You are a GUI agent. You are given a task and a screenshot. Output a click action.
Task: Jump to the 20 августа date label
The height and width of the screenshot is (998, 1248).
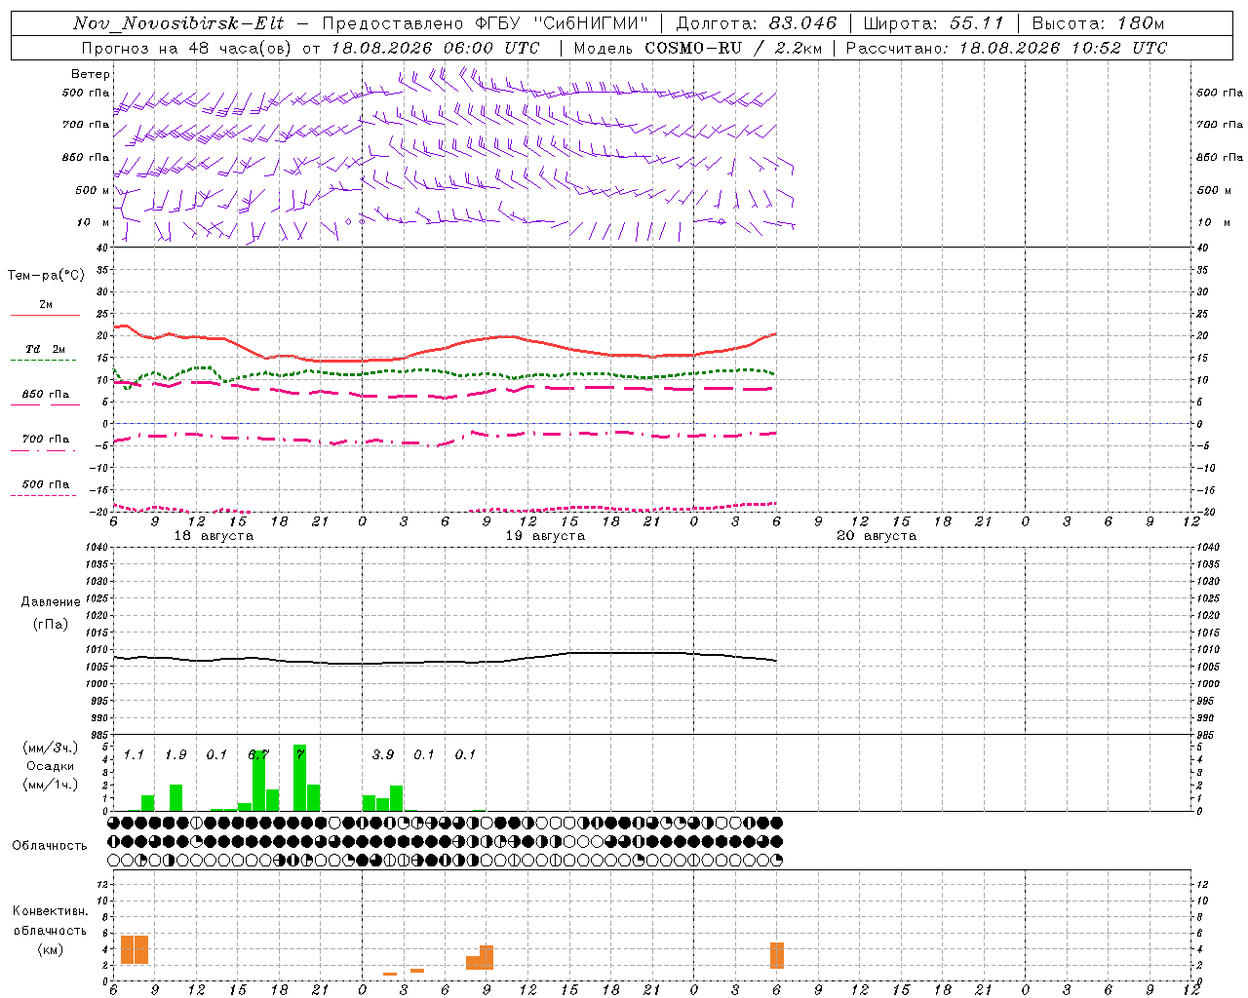click(877, 536)
